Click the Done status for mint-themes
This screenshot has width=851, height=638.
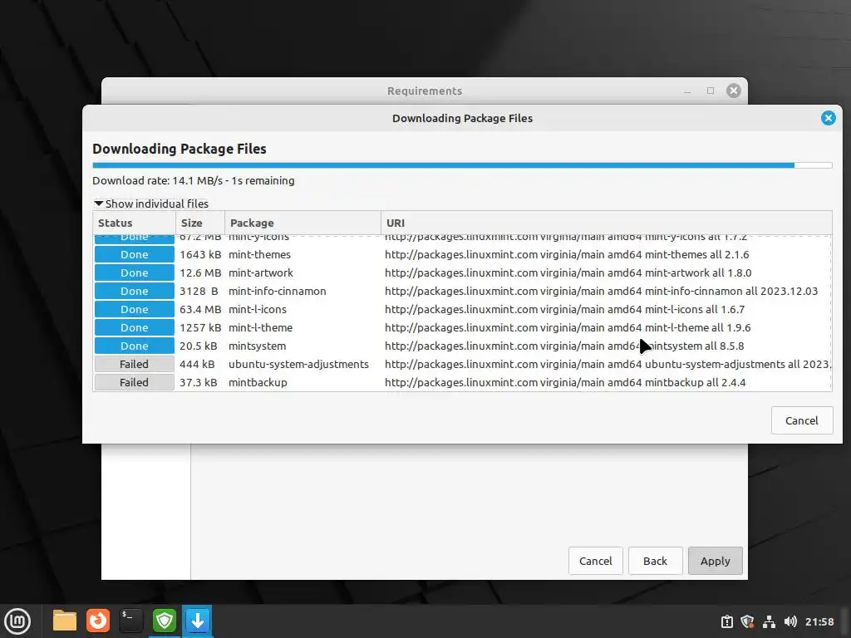134,254
